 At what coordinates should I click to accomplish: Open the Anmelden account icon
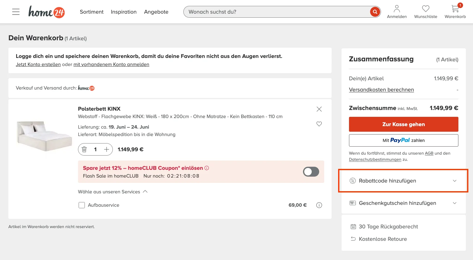pos(397,12)
